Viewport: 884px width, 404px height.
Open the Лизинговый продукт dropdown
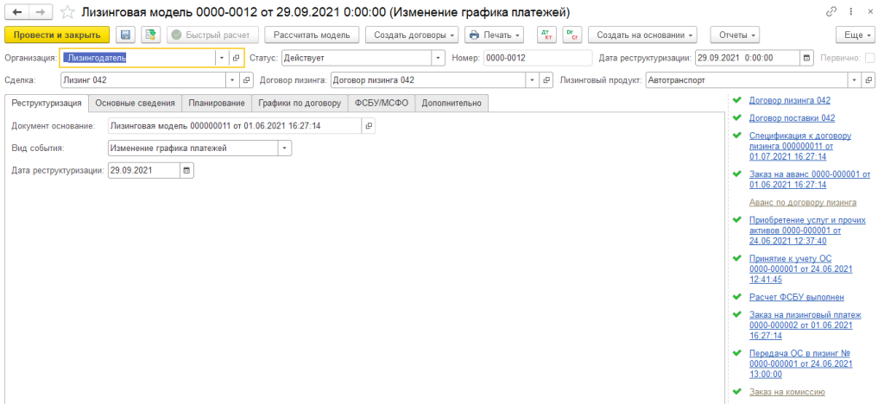(854, 80)
